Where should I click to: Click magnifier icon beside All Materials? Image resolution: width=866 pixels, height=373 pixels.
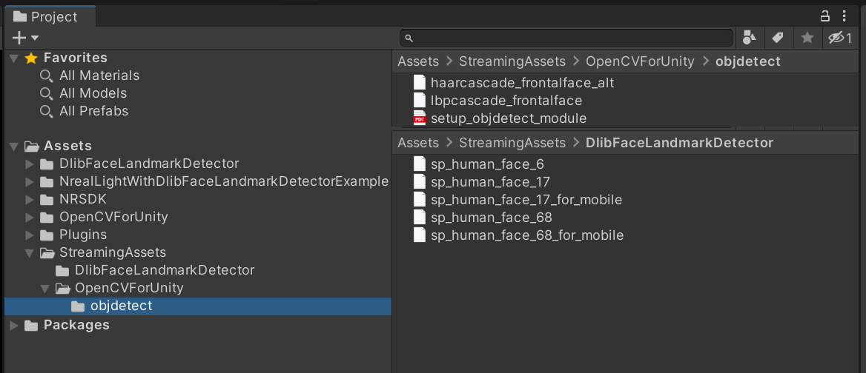coord(47,75)
